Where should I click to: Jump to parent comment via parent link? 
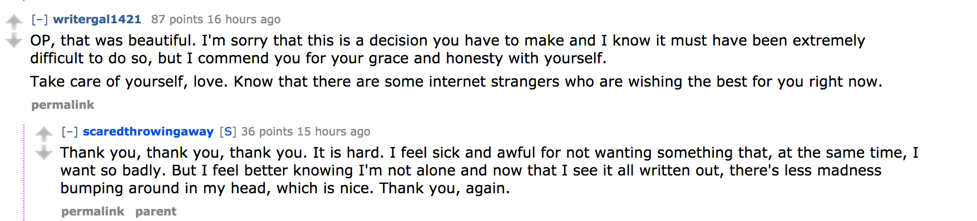coord(156,212)
